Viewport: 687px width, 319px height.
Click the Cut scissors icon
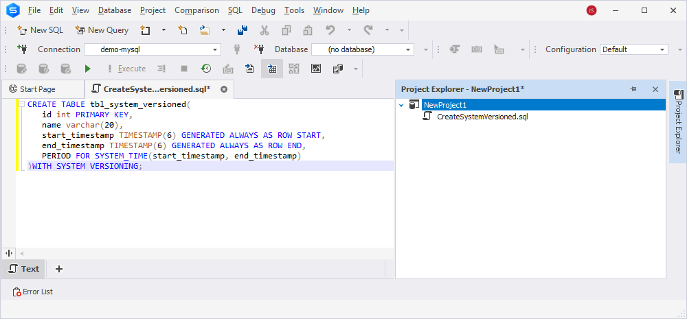click(x=264, y=30)
